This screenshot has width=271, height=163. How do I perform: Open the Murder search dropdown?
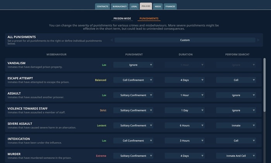(x=236, y=156)
